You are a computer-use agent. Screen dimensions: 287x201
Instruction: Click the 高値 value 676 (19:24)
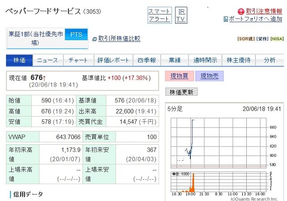tap(58, 111)
